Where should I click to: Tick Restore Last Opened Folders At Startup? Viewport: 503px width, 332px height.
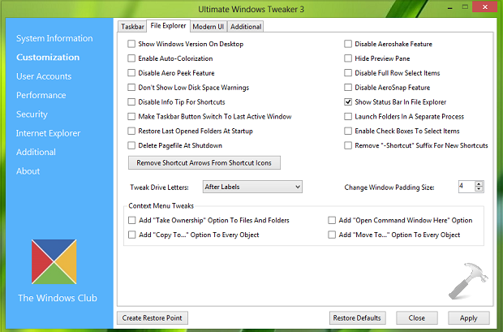pyautogui.click(x=131, y=131)
